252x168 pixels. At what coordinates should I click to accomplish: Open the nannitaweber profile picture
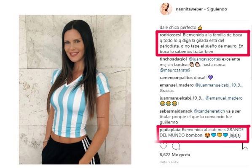click(166, 9)
